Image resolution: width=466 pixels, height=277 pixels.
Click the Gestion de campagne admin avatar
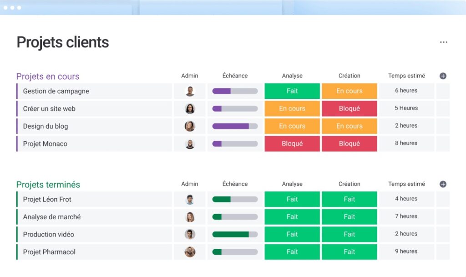(190, 91)
